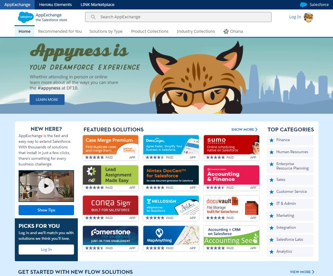Screen dimensions: 333x276
Task: Select the Marketing category
Action: 290,216
